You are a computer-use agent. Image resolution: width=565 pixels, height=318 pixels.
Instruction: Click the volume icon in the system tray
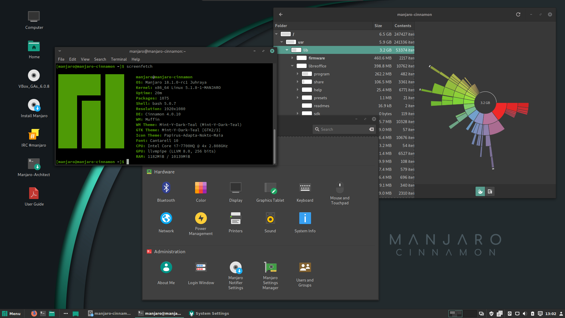[525, 313]
